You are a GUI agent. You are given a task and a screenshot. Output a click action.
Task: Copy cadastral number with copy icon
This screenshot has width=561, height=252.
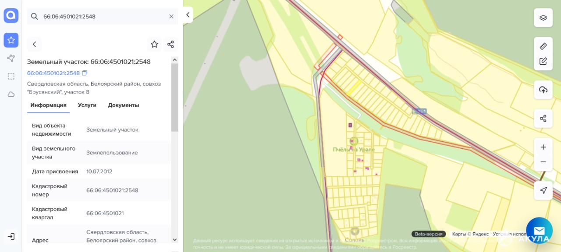85,73
